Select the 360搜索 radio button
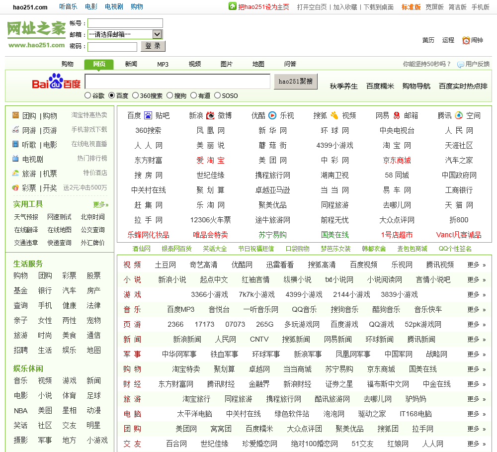The height and width of the screenshot is (452, 497). [135, 95]
